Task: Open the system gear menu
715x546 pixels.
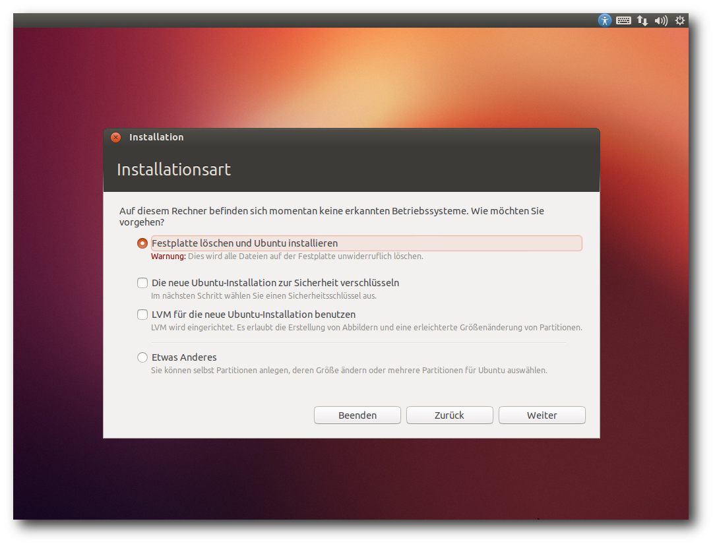Action: [x=680, y=20]
